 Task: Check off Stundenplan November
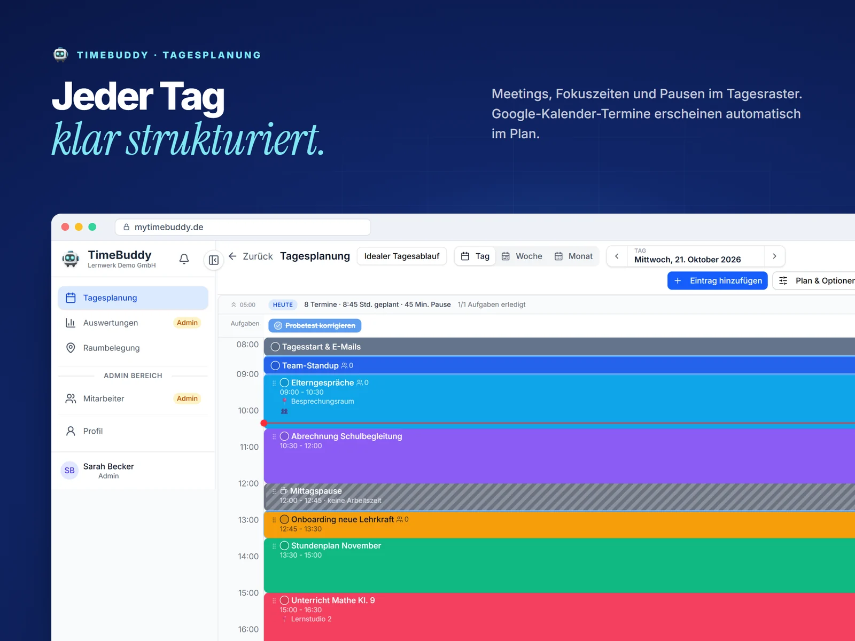[284, 545]
